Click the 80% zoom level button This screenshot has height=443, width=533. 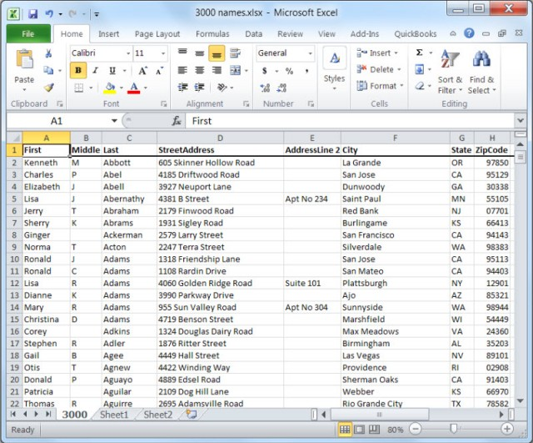pyautogui.click(x=395, y=430)
